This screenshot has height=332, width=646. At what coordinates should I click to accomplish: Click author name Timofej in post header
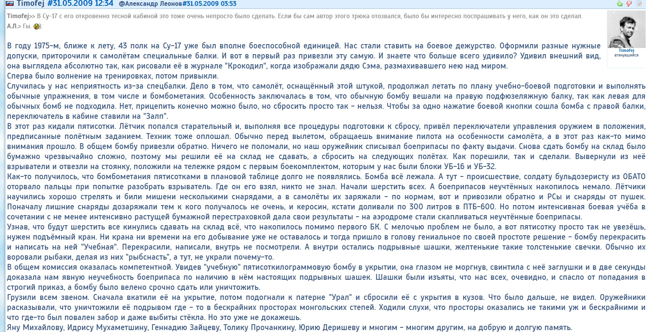(x=31, y=3)
